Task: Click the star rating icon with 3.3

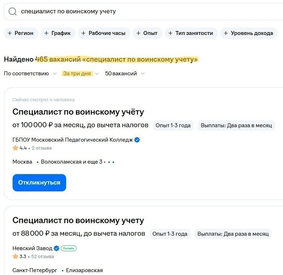Action: [15, 257]
